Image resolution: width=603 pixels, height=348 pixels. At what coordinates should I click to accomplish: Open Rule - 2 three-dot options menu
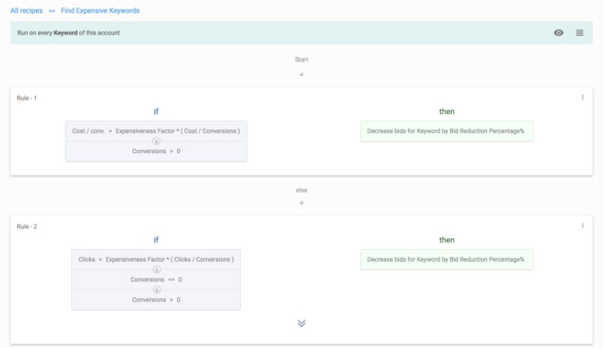[x=583, y=226]
